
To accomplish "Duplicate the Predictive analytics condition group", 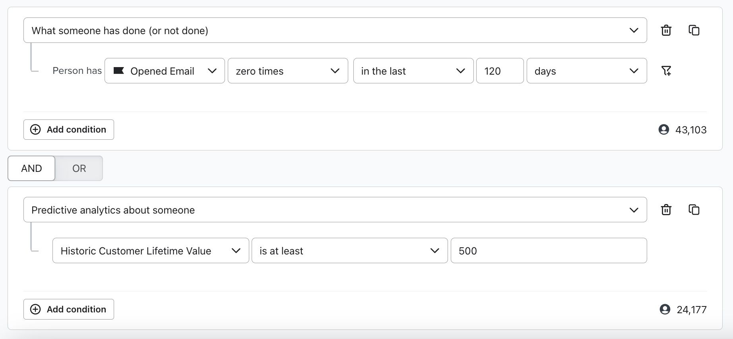I will point(694,210).
